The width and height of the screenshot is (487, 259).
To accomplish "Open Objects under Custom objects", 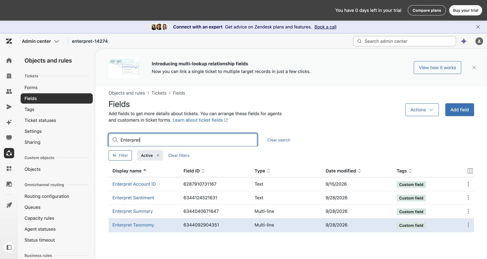I will tap(33, 169).
